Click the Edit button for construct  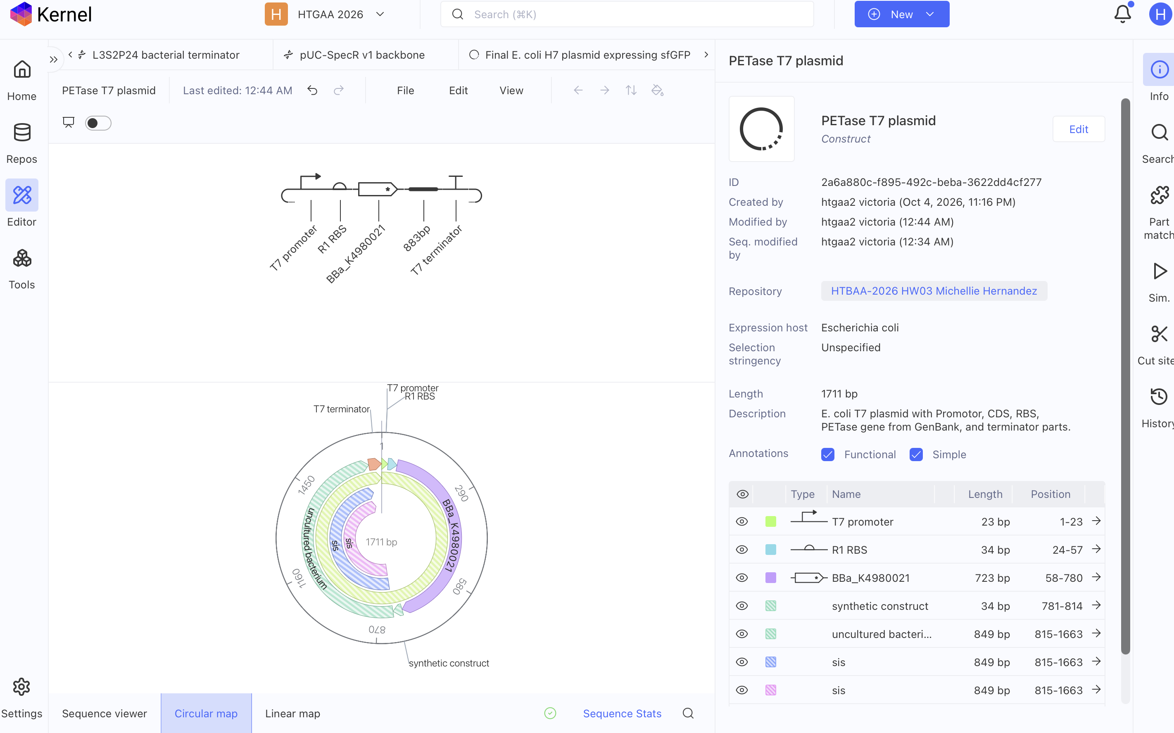pos(1079,129)
